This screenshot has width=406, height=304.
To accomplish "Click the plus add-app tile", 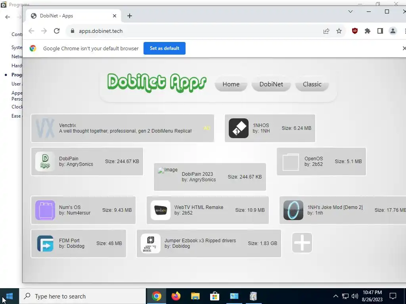I will tap(302, 243).
